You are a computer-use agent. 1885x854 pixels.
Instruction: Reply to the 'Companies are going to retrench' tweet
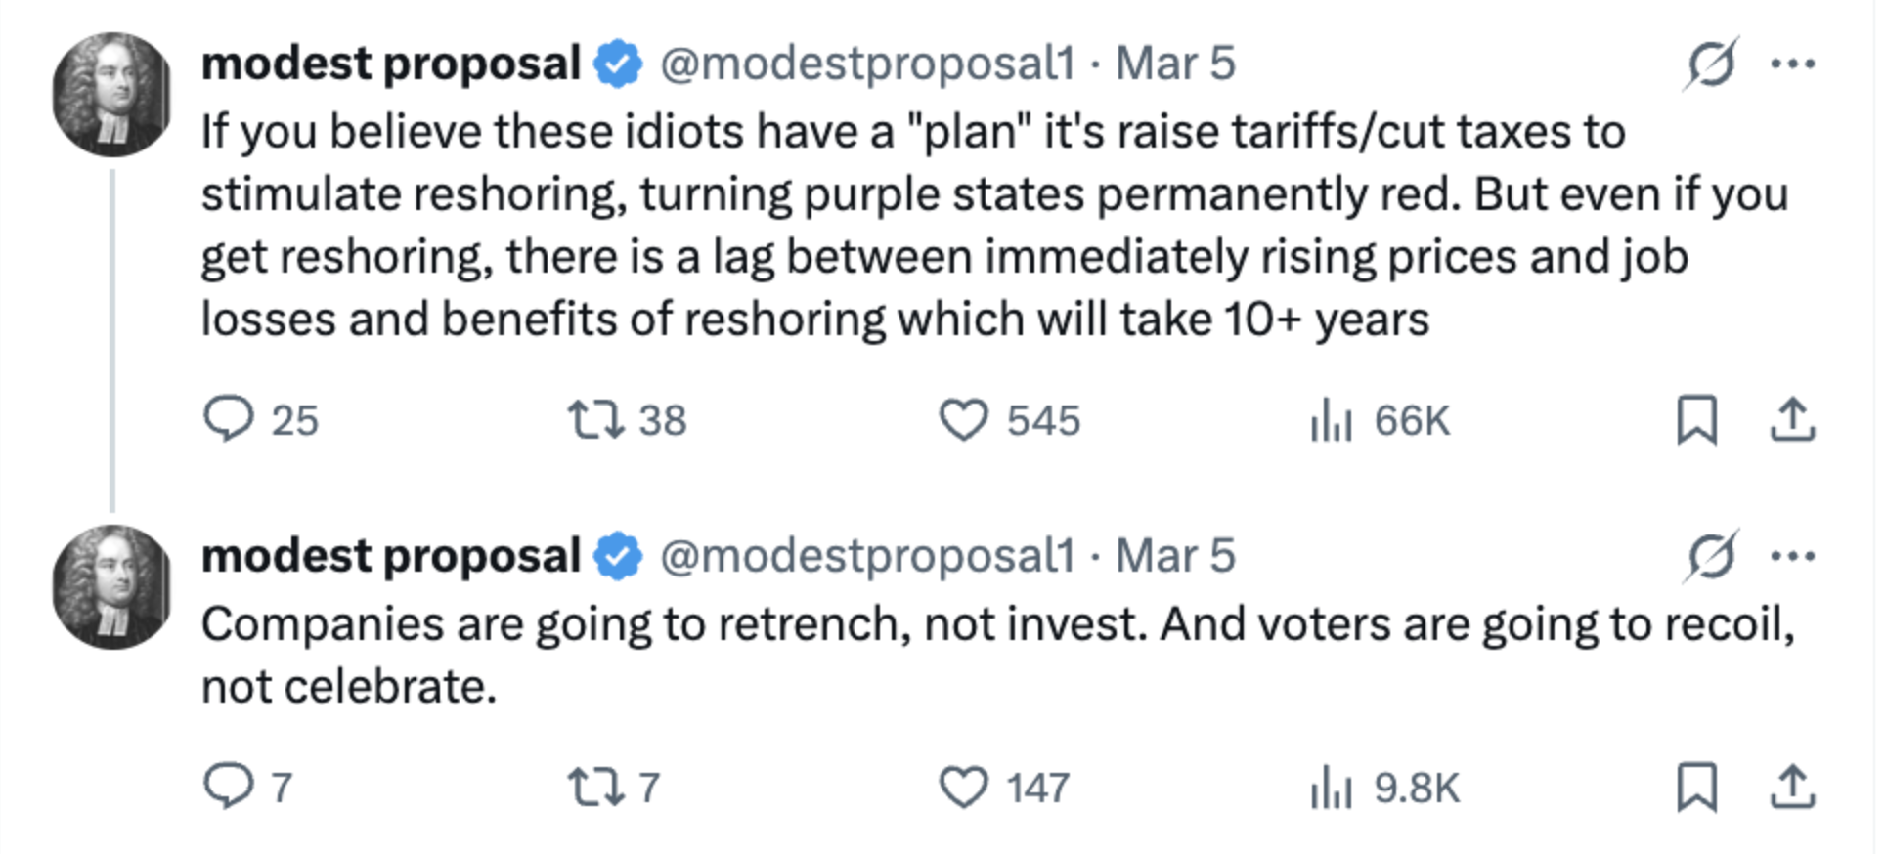tap(229, 786)
